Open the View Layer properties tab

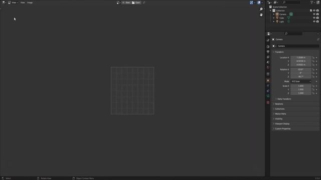pyautogui.click(x=268, y=57)
